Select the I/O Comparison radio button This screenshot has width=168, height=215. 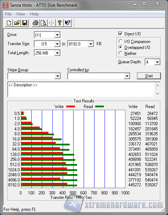121,41
